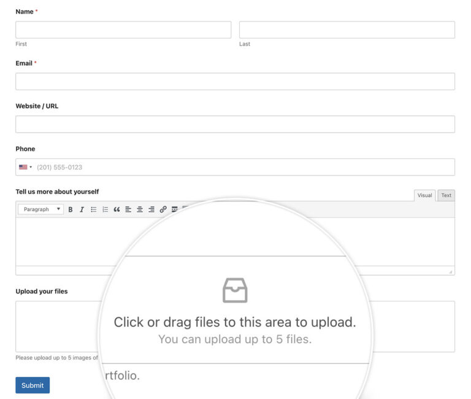Insert a numbered list
The image size is (471, 399).
(x=105, y=209)
